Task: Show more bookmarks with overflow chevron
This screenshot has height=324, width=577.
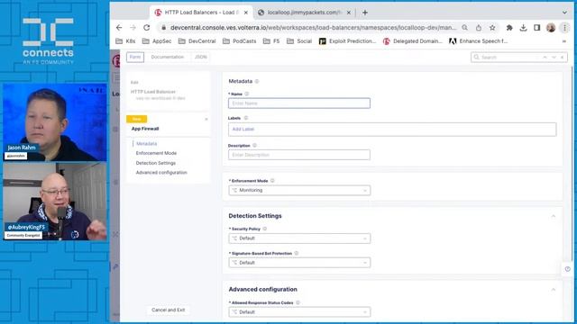Action: [x=564, y=41]
